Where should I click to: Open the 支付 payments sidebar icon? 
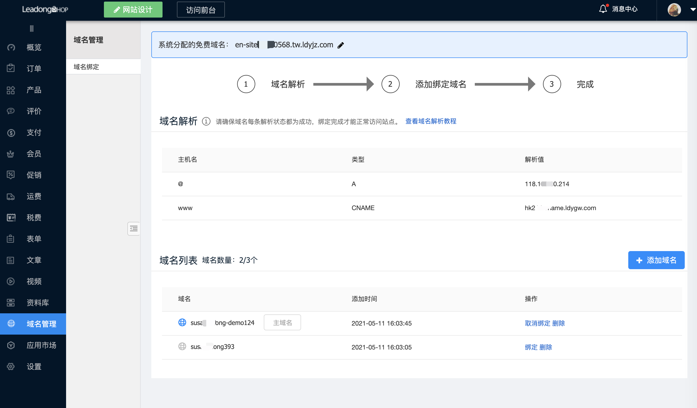click(x=10, y=132)
